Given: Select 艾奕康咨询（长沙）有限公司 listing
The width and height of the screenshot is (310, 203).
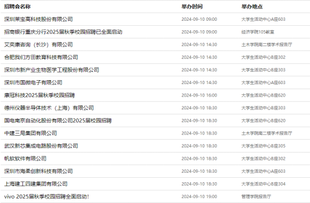Looking at the screenshot, I should point(39,44).
